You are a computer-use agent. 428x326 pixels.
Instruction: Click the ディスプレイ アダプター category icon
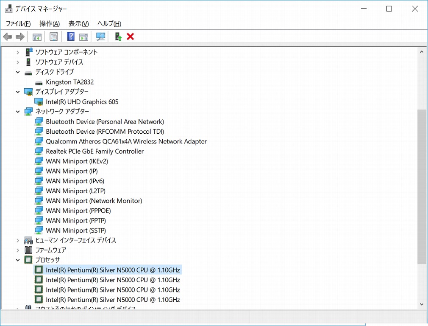(28, 92)
